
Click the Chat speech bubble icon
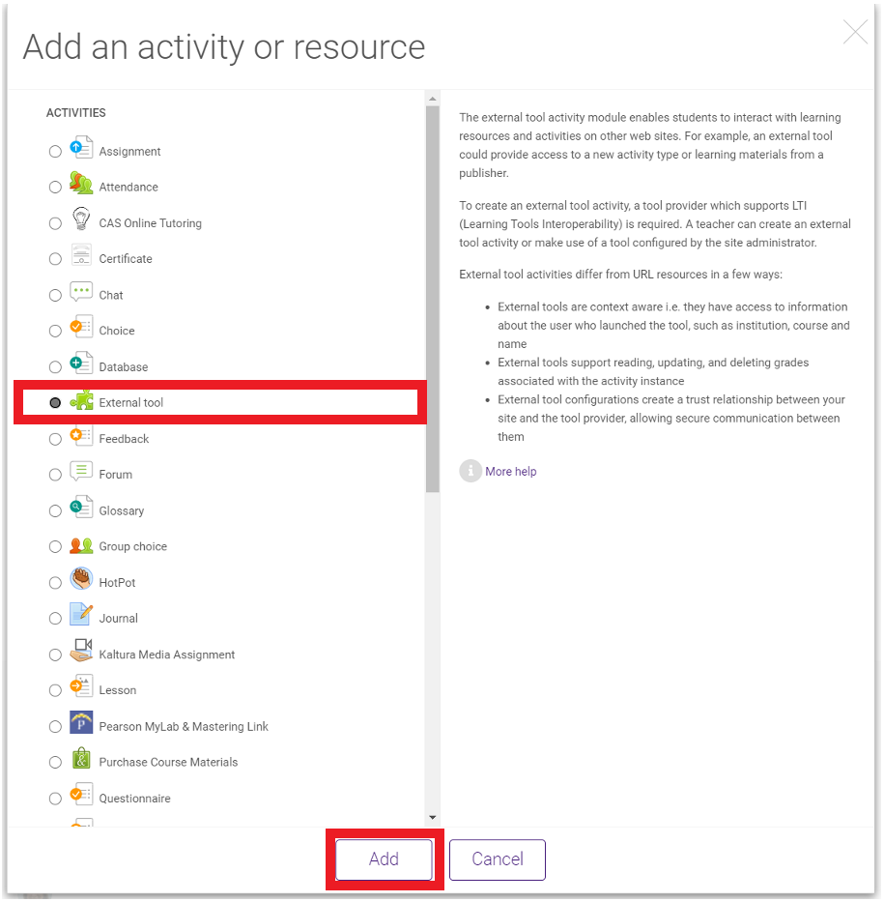click(81, 292)
